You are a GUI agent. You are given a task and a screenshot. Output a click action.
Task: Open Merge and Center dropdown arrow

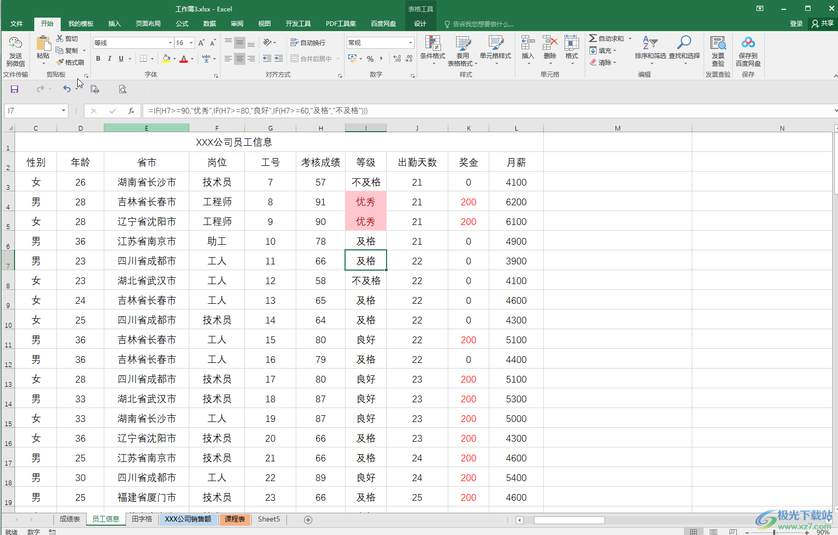pyautogui.click(x=338, y=59)
